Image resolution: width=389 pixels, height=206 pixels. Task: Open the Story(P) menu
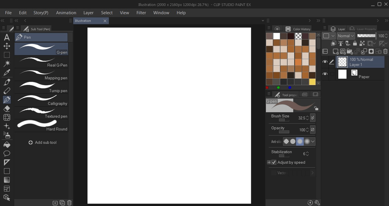tap(41, 13)
